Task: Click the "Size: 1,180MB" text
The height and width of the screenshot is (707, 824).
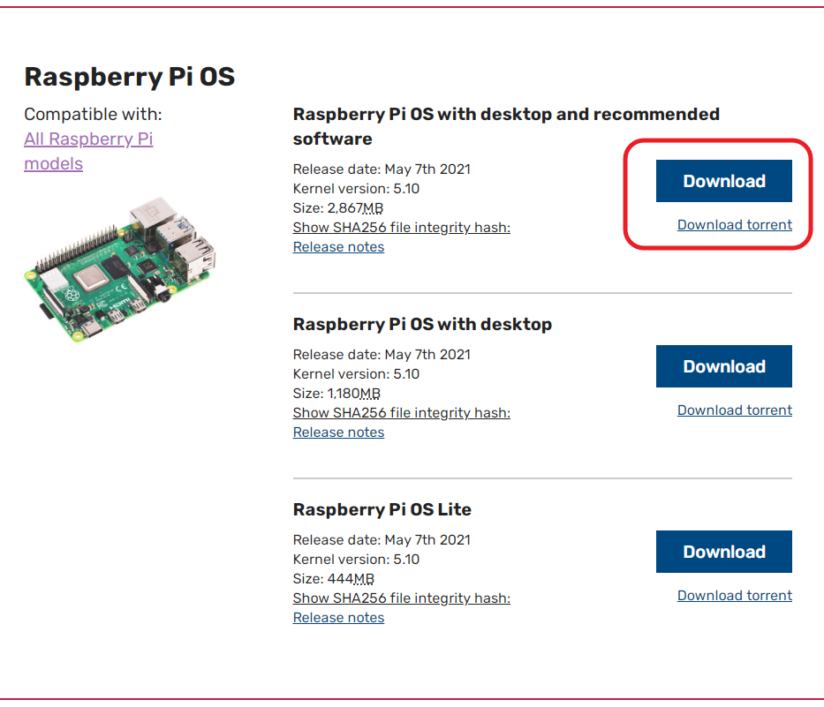Action: [336, 394]
